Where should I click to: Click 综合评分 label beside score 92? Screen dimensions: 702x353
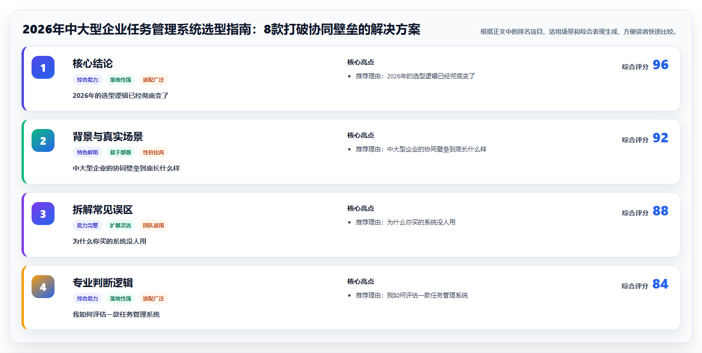pos(635,140)
